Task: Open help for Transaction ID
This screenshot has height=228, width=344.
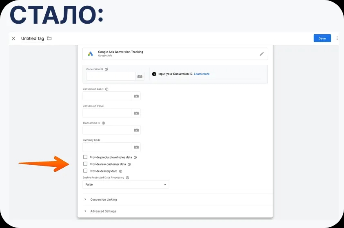Action: click(x=104, y=123)
